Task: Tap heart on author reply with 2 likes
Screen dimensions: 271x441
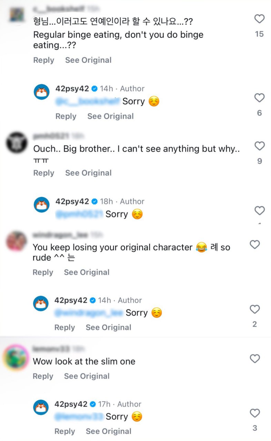Action: click(254, 309)
